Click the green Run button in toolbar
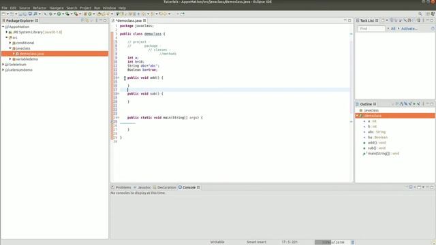436x245 pixels. click(59, 14)
